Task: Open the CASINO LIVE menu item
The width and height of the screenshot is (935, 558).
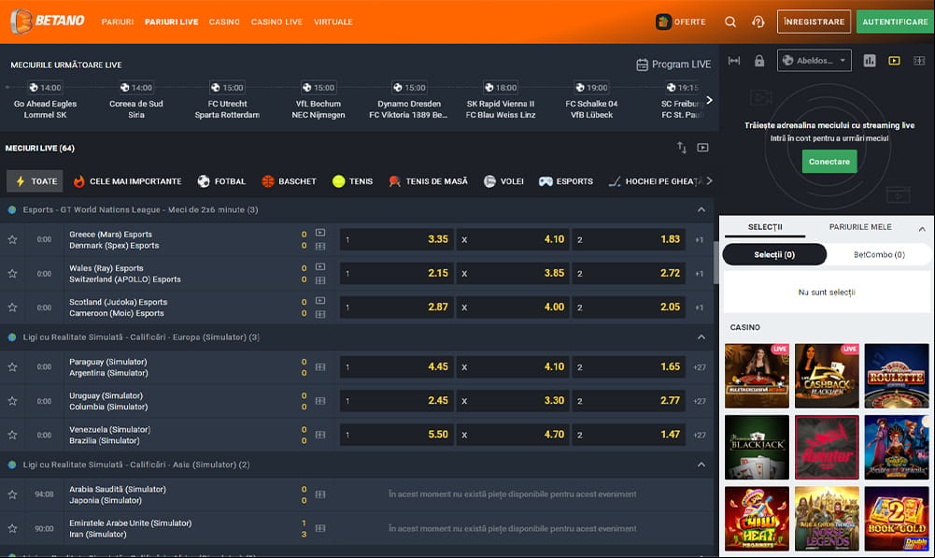Action: click(x=276, y=22)
